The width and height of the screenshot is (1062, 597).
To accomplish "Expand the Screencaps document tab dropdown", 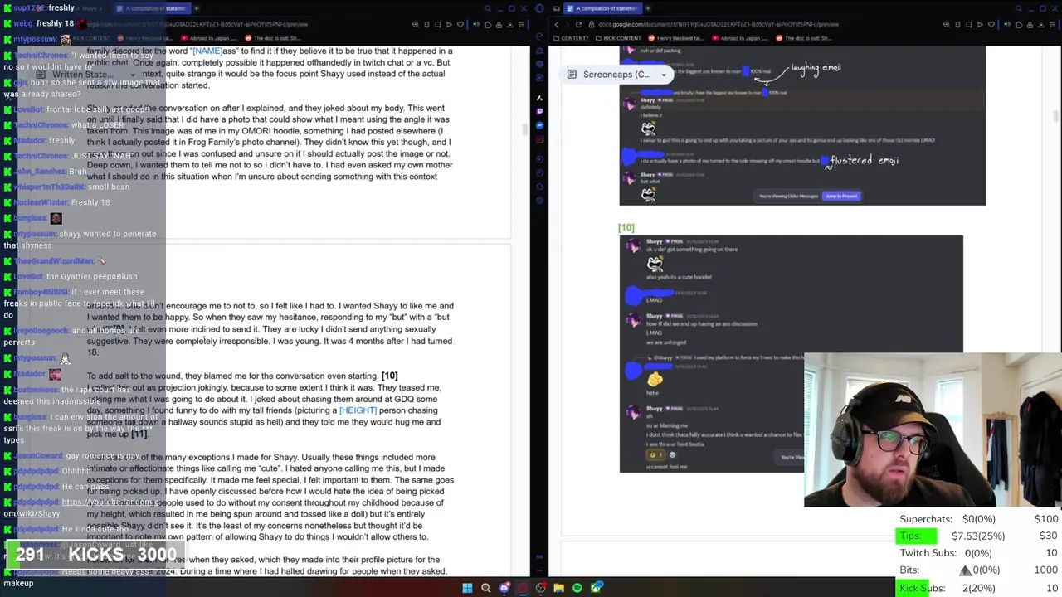I will [664, 75].
